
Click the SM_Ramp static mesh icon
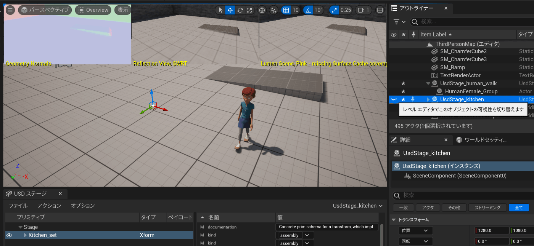[x=434, y=67]
